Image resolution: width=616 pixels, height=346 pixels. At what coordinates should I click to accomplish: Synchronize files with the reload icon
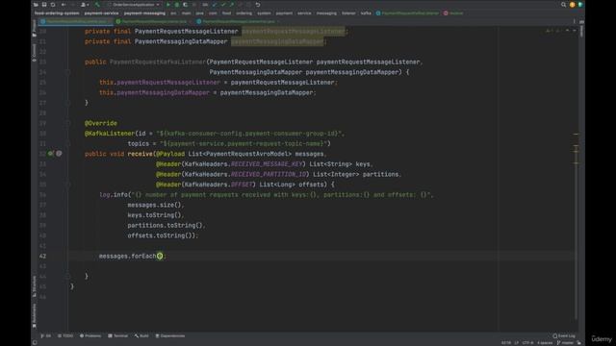(53, 5)
